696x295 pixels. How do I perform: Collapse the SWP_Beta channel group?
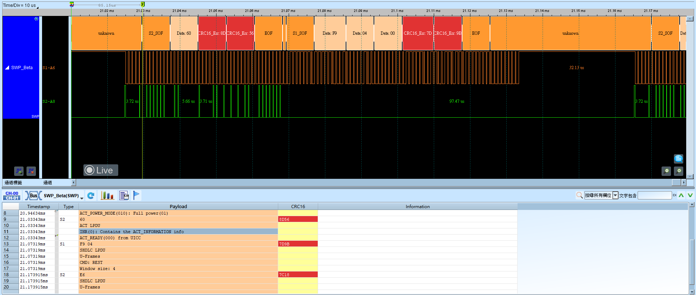[x=7, y=68]
